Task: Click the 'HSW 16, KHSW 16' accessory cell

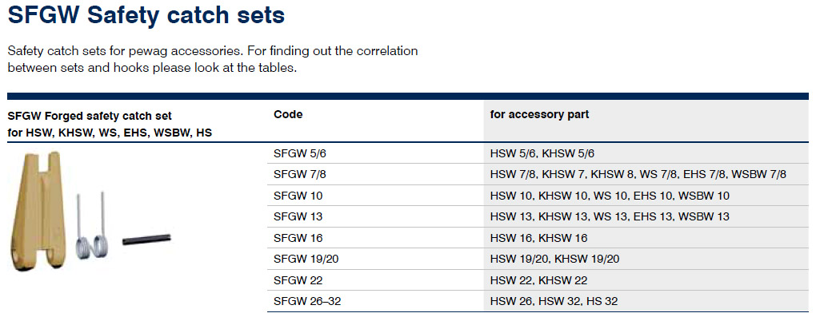Action: click(538, 237)
